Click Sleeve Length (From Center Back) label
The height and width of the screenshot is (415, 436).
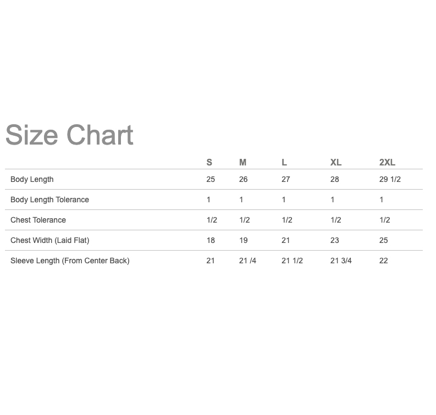click(x=70, y=261)
